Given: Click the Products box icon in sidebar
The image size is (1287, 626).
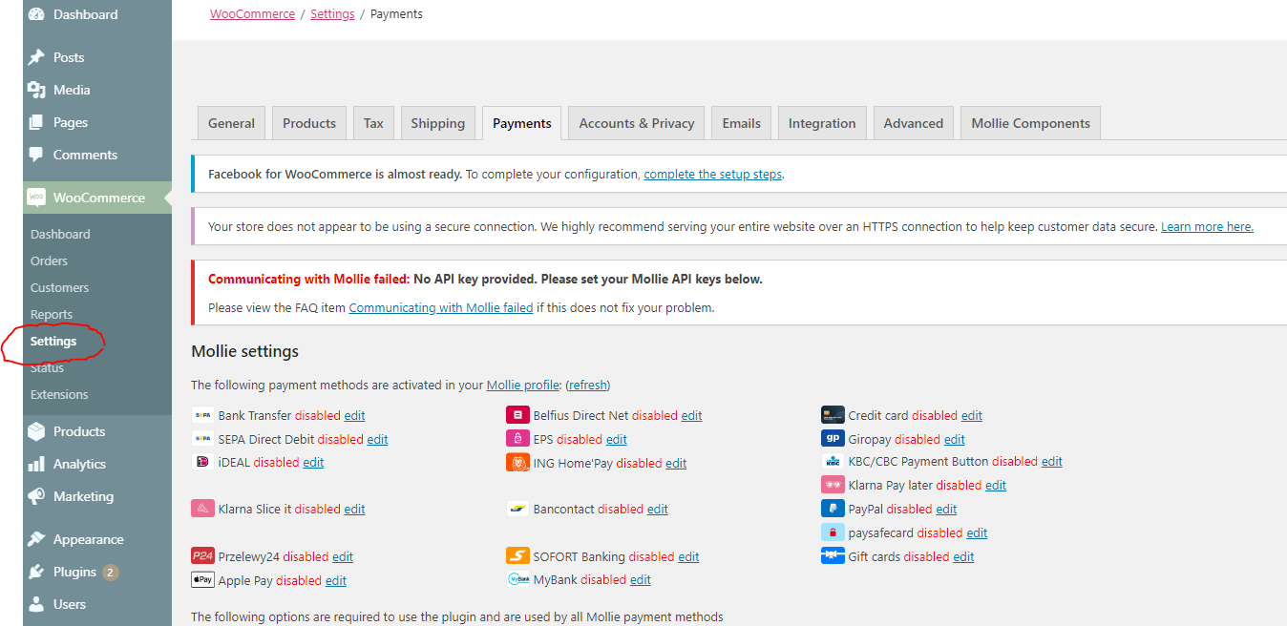Looking at the screenshot, I should [x=36, y=431].
